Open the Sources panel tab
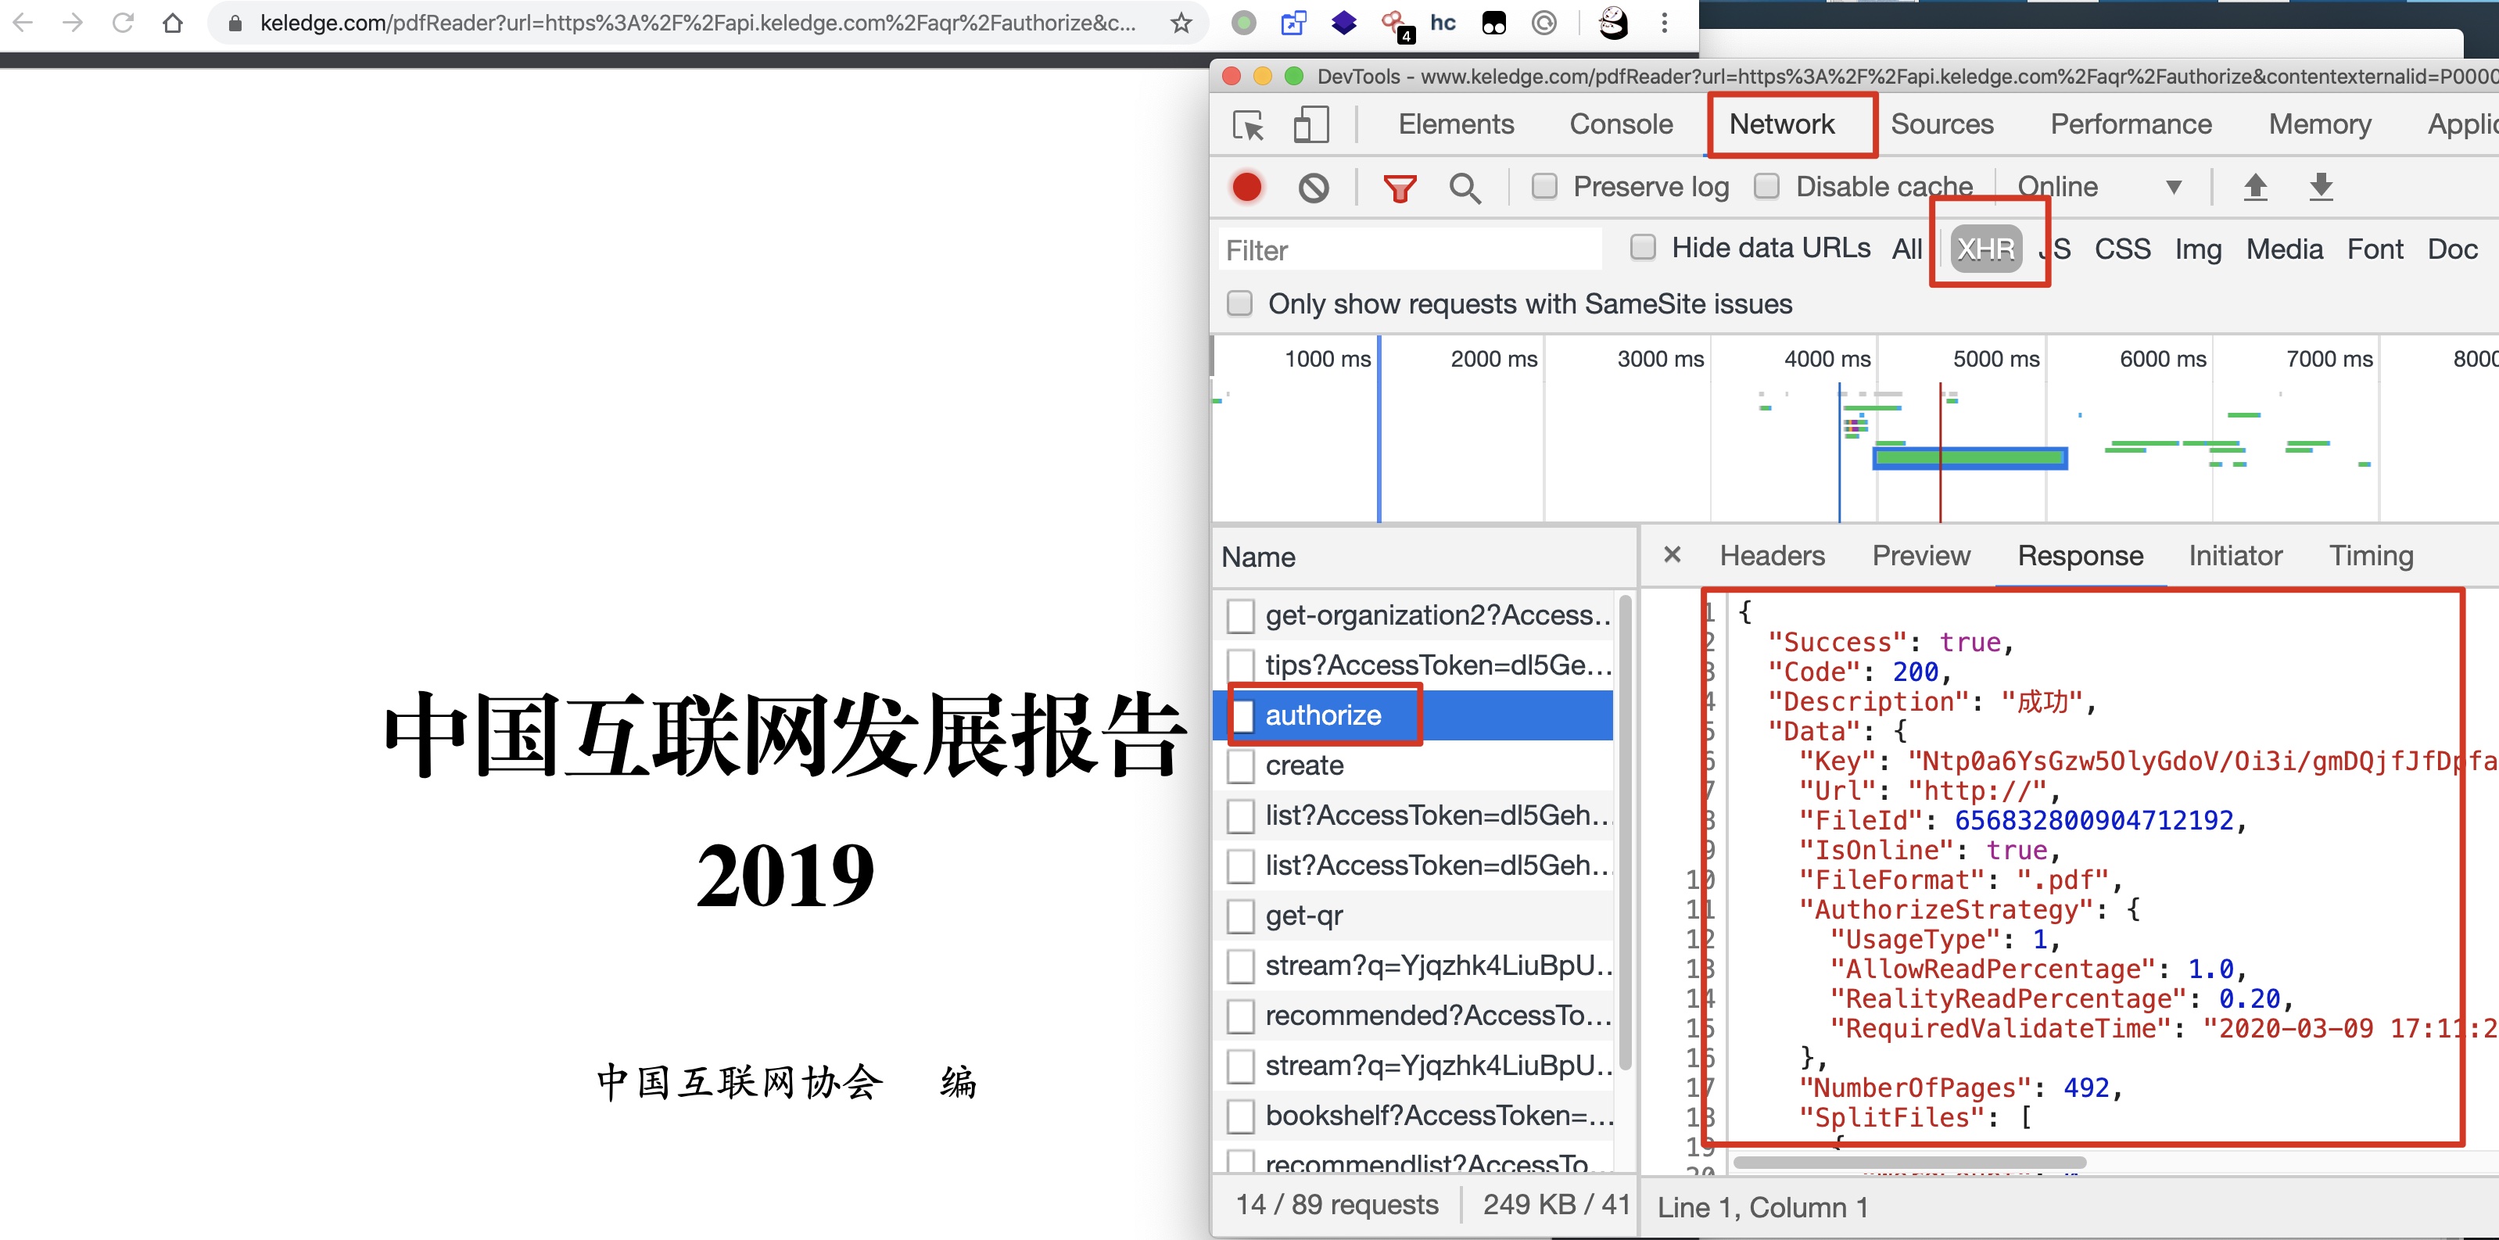Image resolution: width=2499 pixels, height=1240 pixels. pos(1941,124)
